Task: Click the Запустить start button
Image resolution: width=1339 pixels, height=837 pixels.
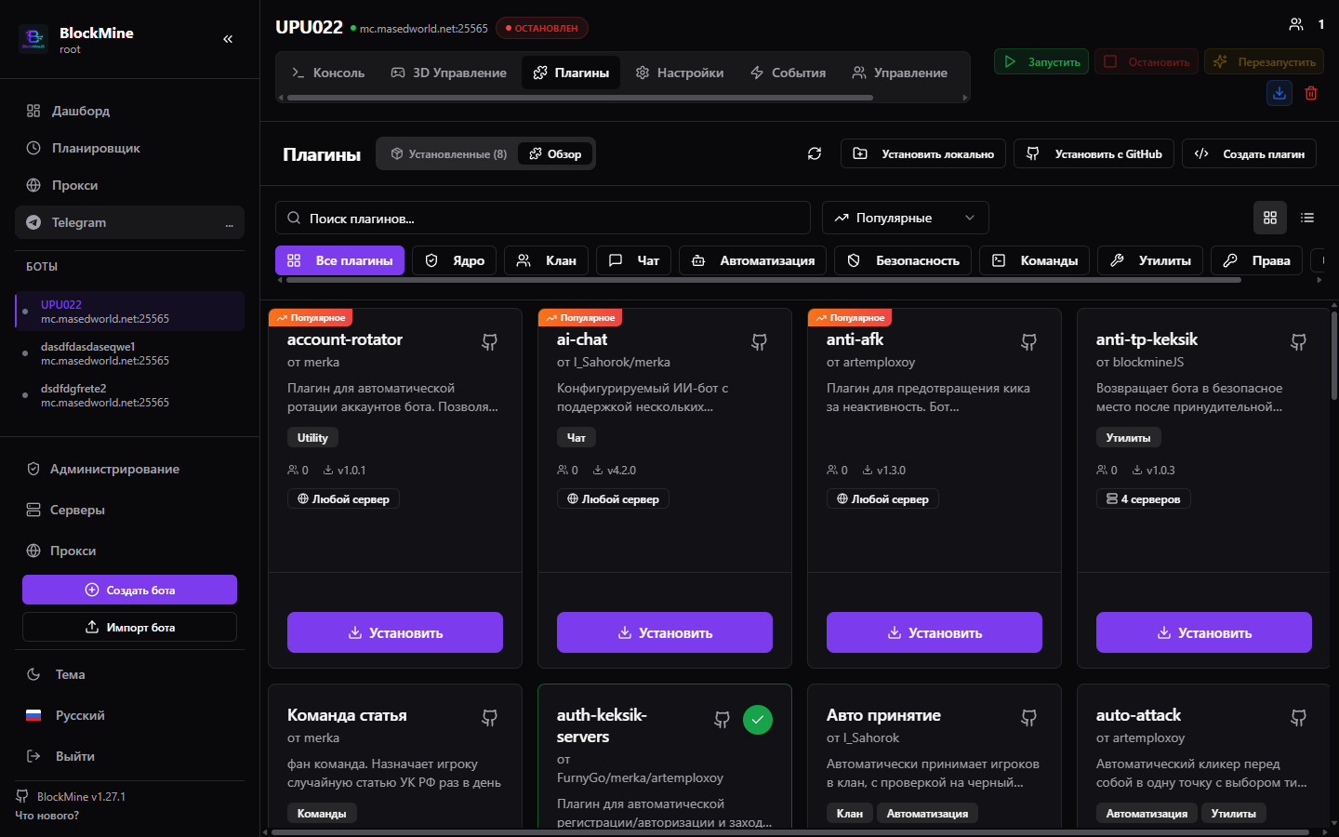Action: [1041, 61]
